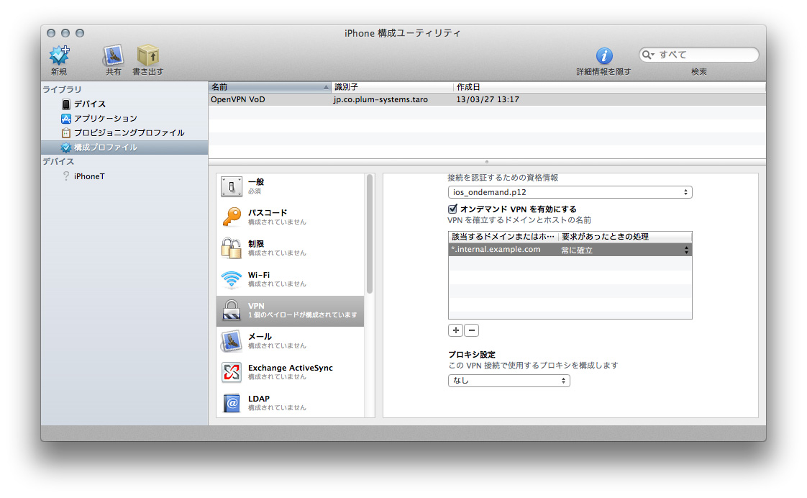Open the 一般 payload switch icon
The height and width of the screenshot is (498, 807).
(x=232, y=186)
